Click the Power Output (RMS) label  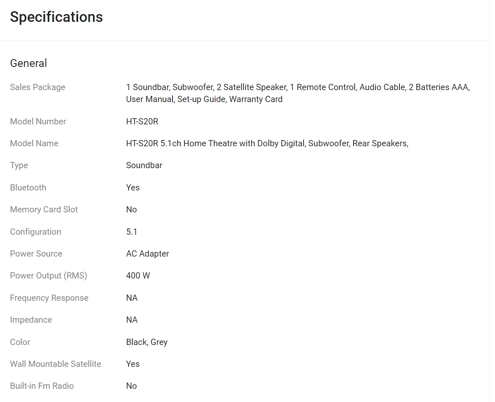(49, 276)
